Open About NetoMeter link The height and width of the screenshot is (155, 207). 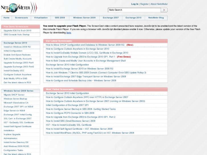159,4
